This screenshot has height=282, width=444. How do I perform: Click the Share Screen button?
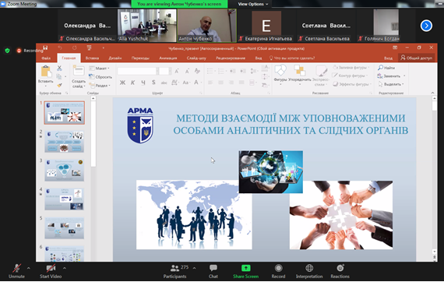[246, 271]
